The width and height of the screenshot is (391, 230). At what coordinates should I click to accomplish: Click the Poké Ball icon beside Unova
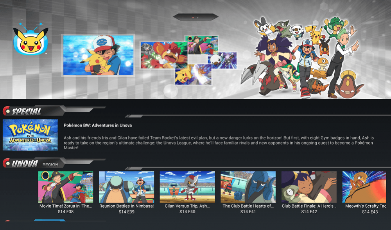pyautogui.click(x=6, y=163)
